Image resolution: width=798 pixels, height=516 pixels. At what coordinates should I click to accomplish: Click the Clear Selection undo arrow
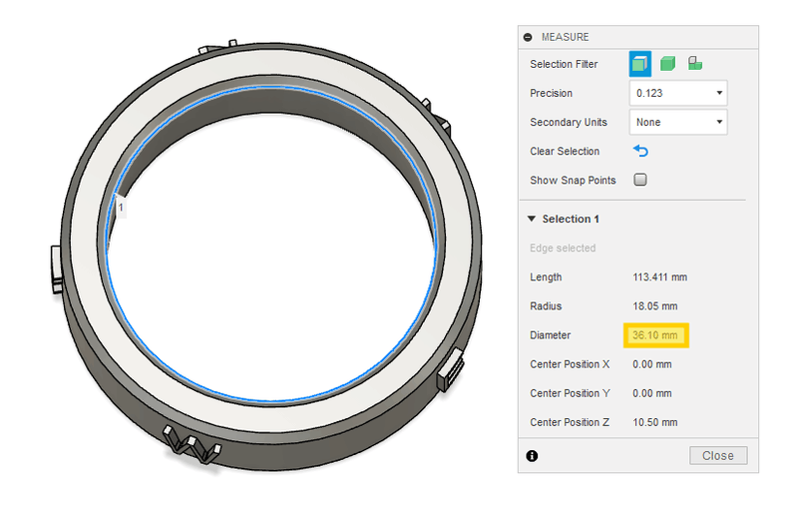pyautogui.click(x=640, y=151)
